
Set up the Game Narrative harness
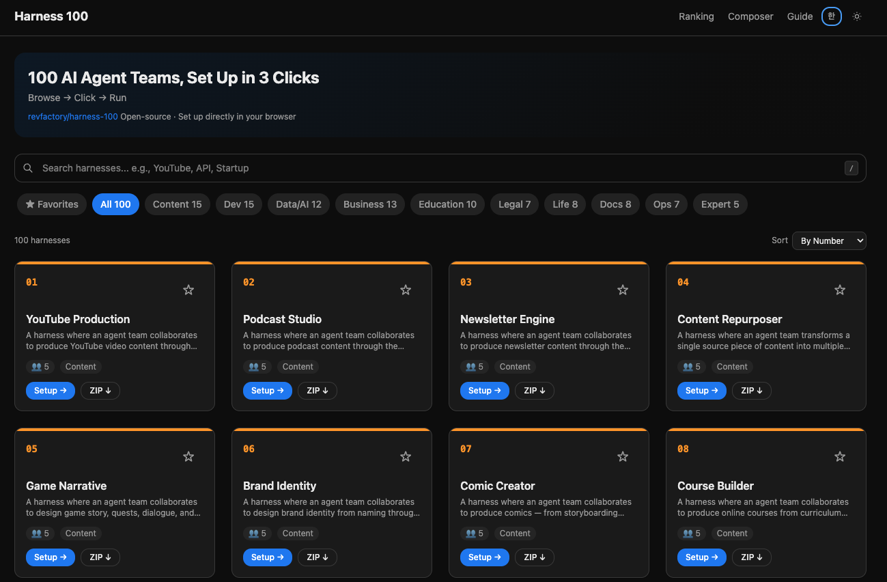(51, 557)
